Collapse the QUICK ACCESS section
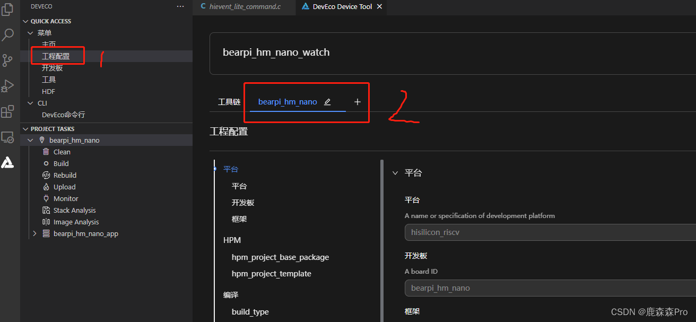696x322 pixels. point(26,21)
